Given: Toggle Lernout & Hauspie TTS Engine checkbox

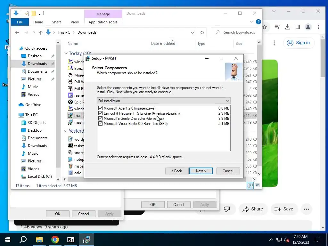Looking at the screenshot, I should click(x=100, y=113).
